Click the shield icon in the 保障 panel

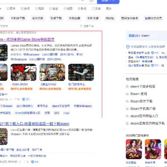click(x=128, y=47)
